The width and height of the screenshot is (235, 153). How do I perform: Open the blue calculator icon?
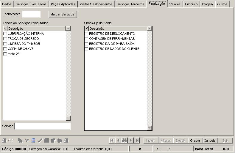tap(33, 141)
